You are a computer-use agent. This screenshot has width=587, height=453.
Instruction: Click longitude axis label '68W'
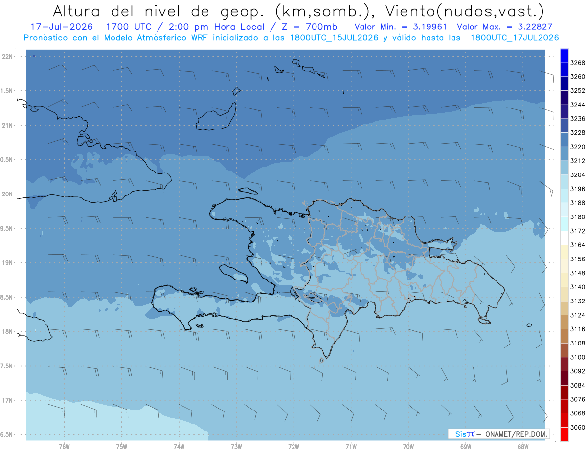click(x=523, y=447)
